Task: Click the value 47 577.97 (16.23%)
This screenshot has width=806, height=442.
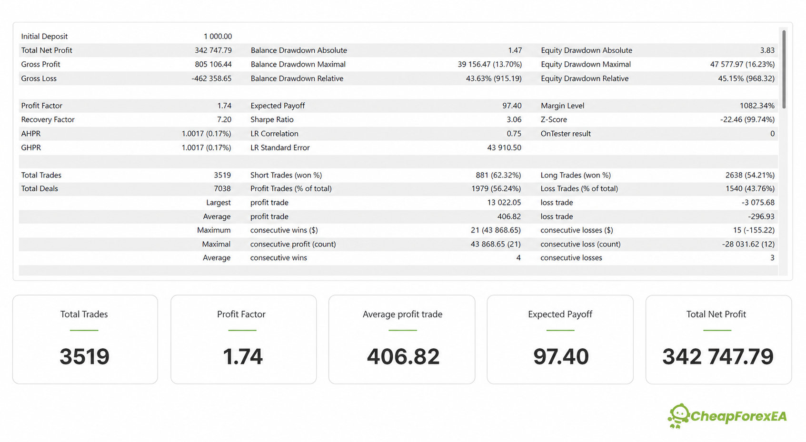Action: click(x=742, y=64)
